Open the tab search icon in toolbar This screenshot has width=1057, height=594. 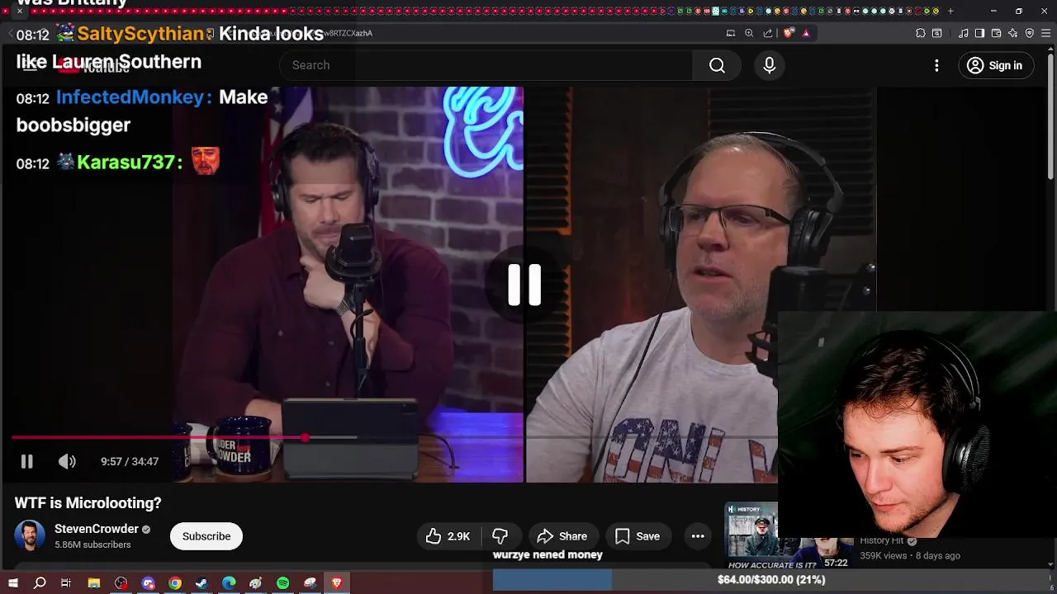(937, 33)
